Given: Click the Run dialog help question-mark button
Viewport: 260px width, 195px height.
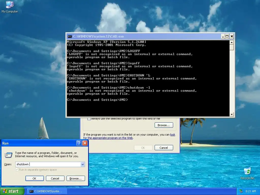Looking at the screenshot, I should [x=79, y=143].
